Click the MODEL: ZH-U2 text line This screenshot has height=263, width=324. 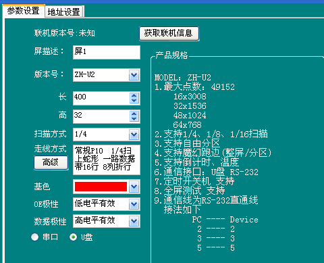[x=183, y=78]
